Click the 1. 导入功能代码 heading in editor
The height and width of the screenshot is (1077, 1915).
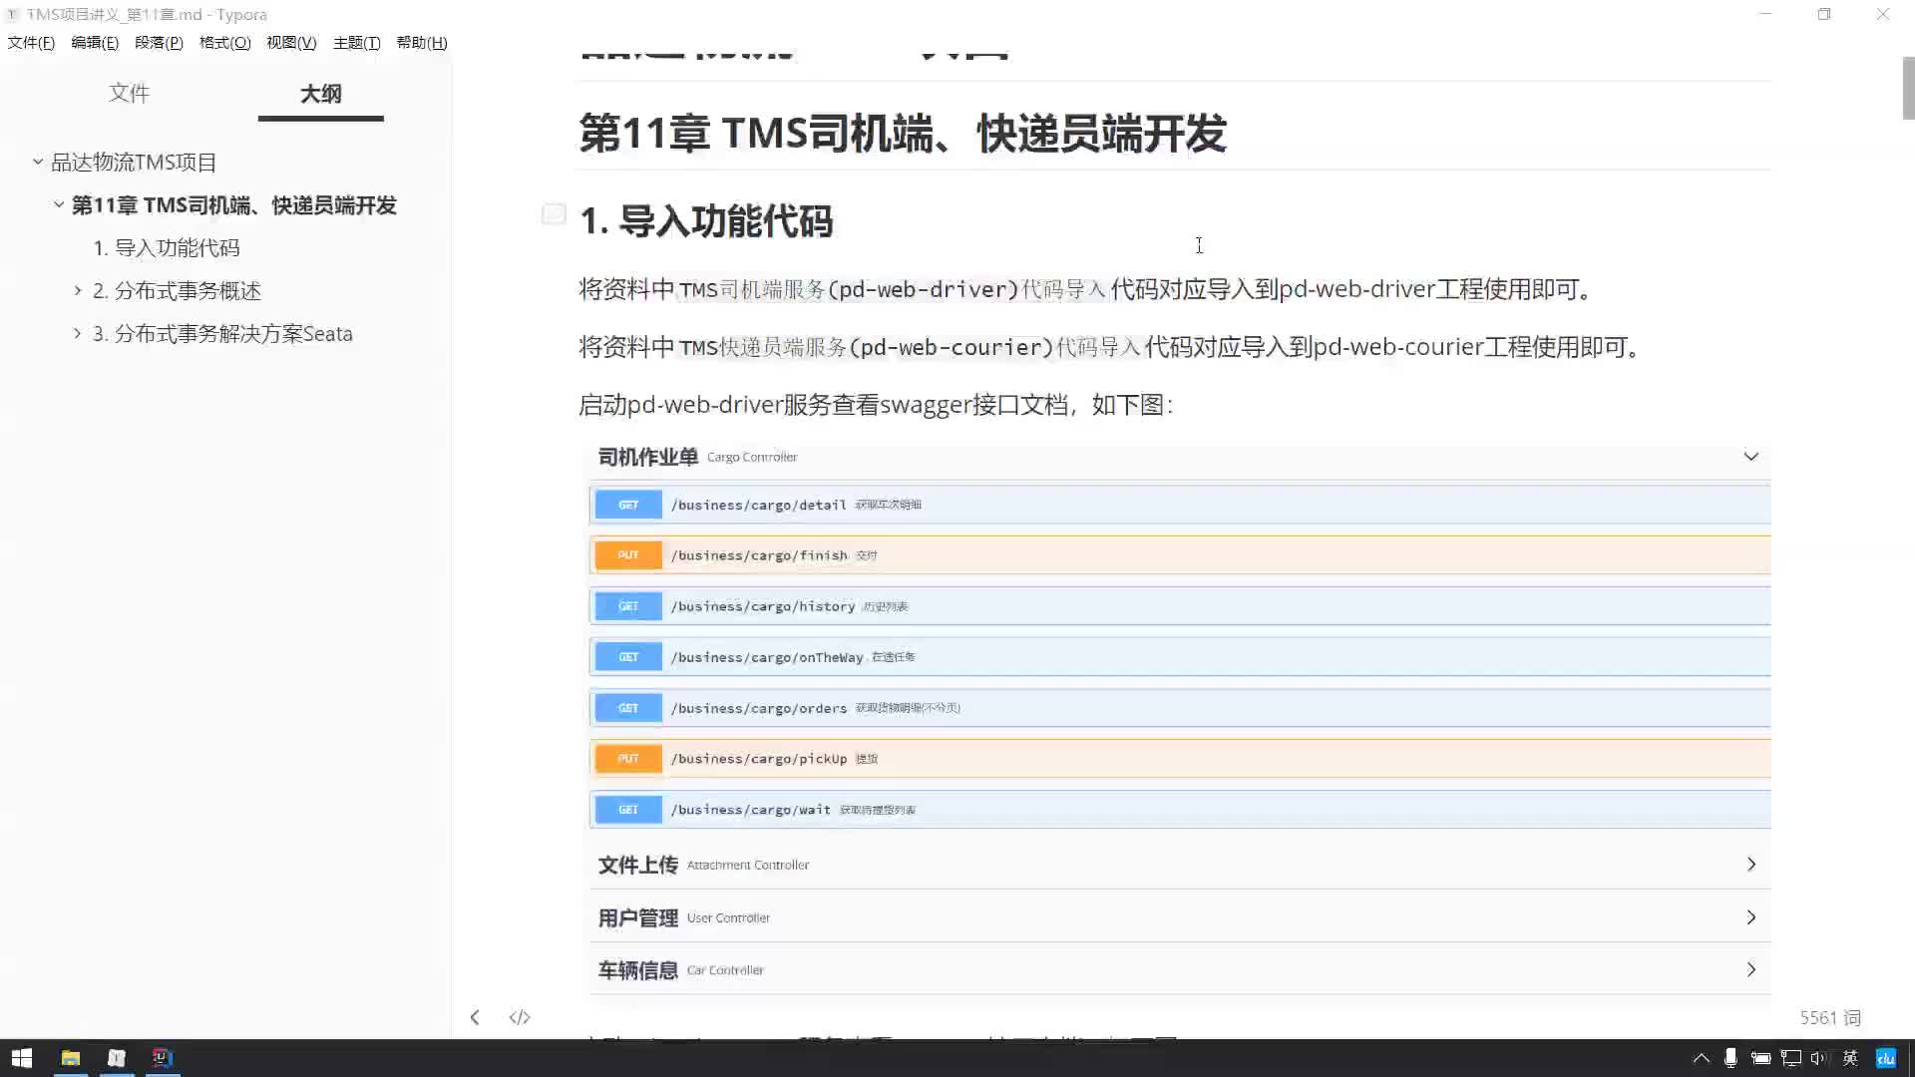point(706,221)
